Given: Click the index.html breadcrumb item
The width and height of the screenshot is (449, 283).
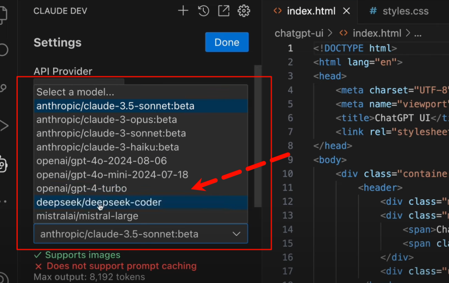Looking at the screenshot, I should (x=377, y=33).
